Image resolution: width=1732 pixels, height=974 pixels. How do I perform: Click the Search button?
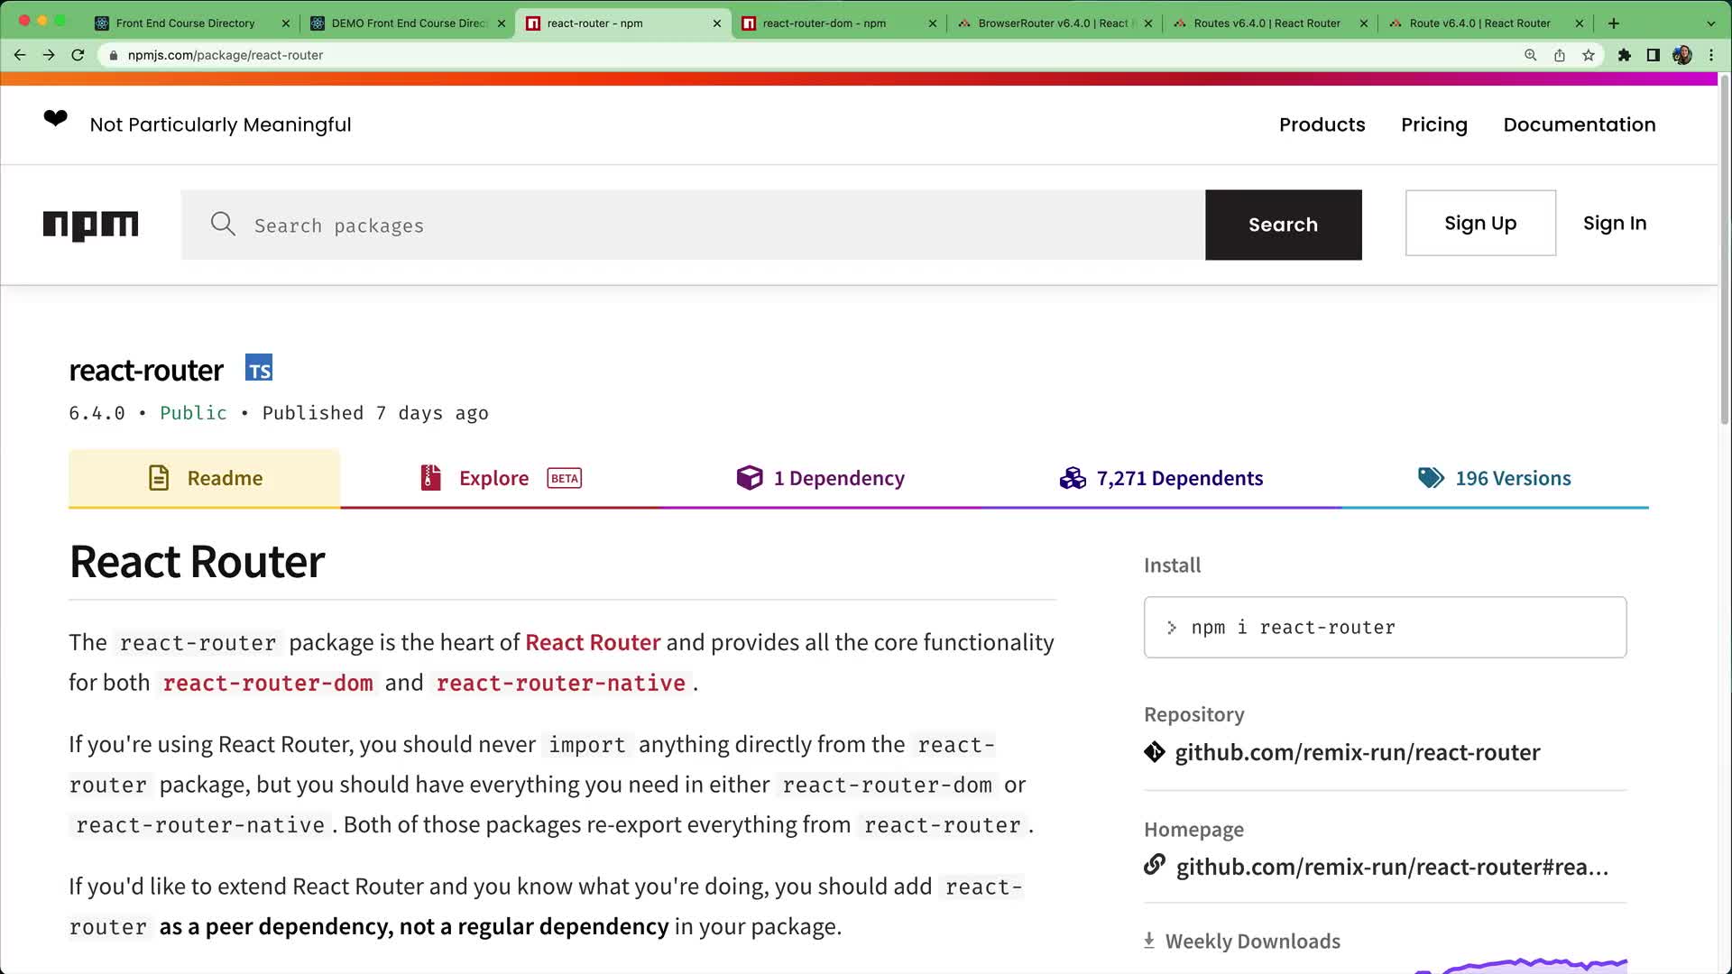pos(1283,225)
